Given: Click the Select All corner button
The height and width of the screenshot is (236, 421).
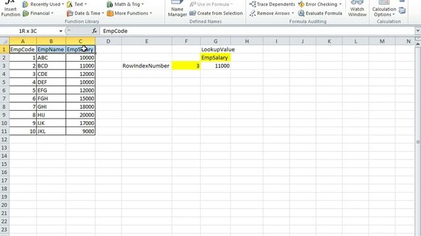Looking at the screenshot, I should click(5, 41).
